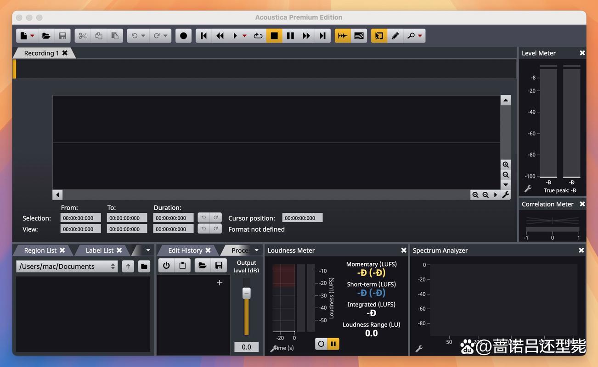Select the pencil edit tool
The width and height of the screenshot is (598, 367).
[x=395, y=36]
